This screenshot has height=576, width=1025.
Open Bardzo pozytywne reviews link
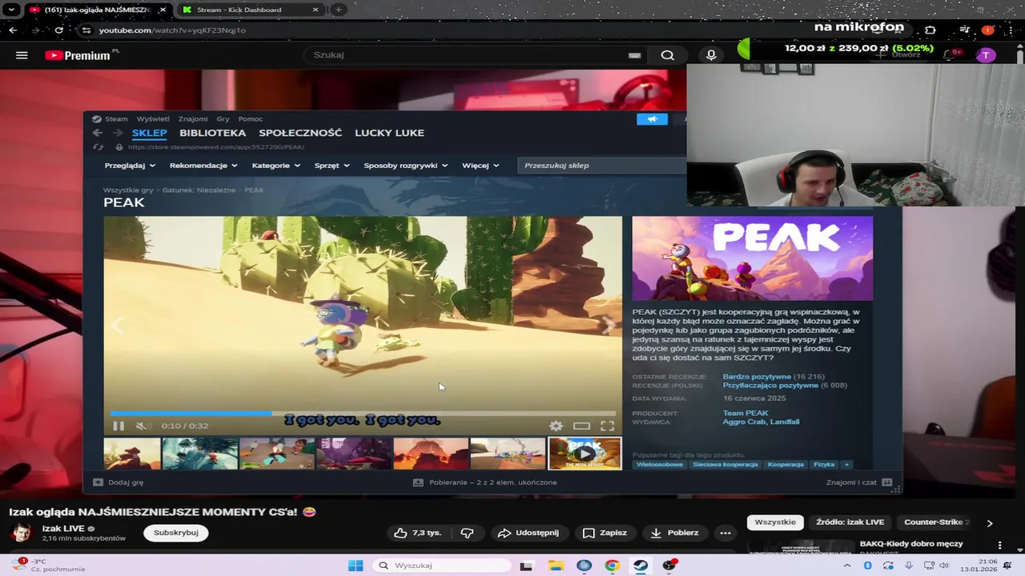(x=757, y=377)
